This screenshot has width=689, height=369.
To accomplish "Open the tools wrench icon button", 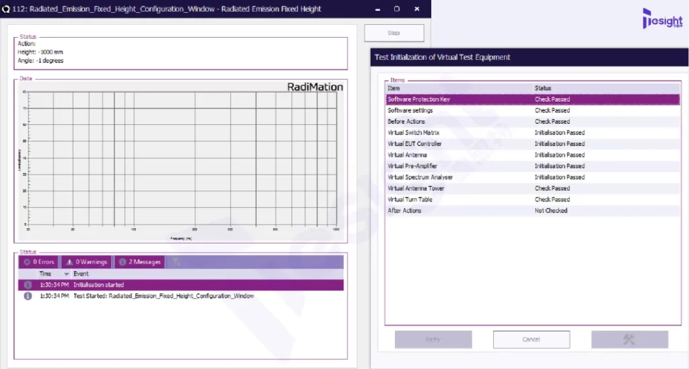I will (630, 339).
